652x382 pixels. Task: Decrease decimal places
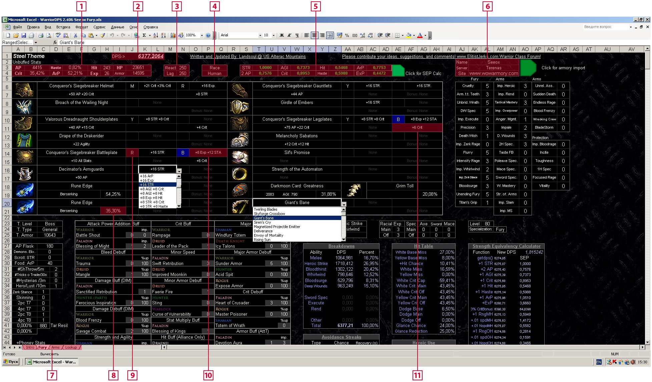pos(370,35)
